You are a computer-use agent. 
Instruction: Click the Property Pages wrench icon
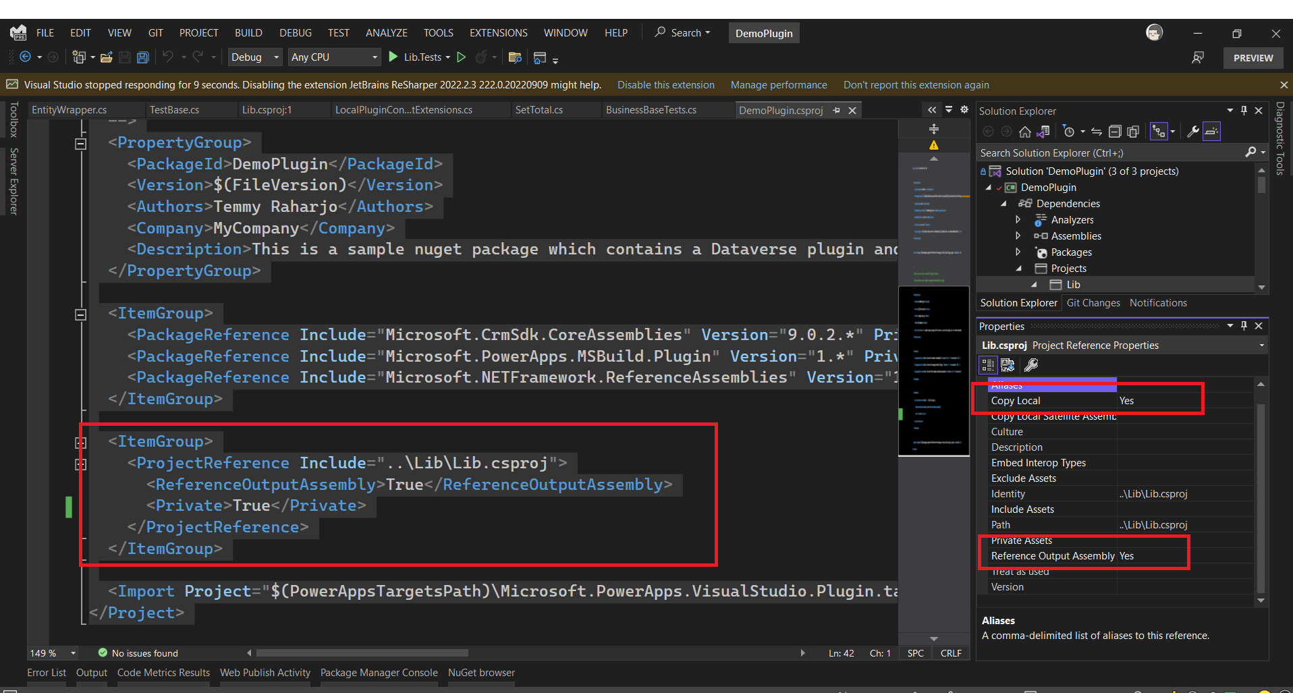click(x=1030, y=365)
